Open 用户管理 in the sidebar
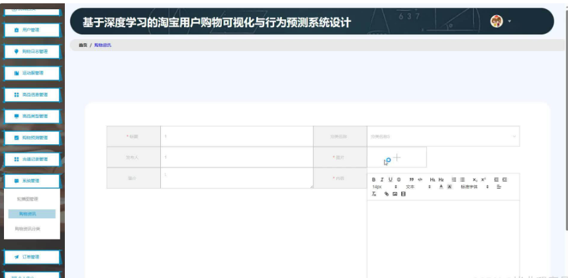The height and width of the screenshot is (278, 568). point(32,30)
